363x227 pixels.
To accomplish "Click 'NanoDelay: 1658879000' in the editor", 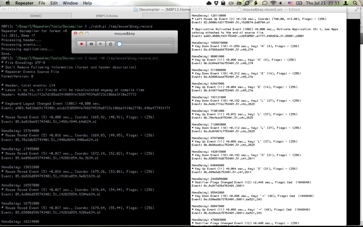I will 209,43.
